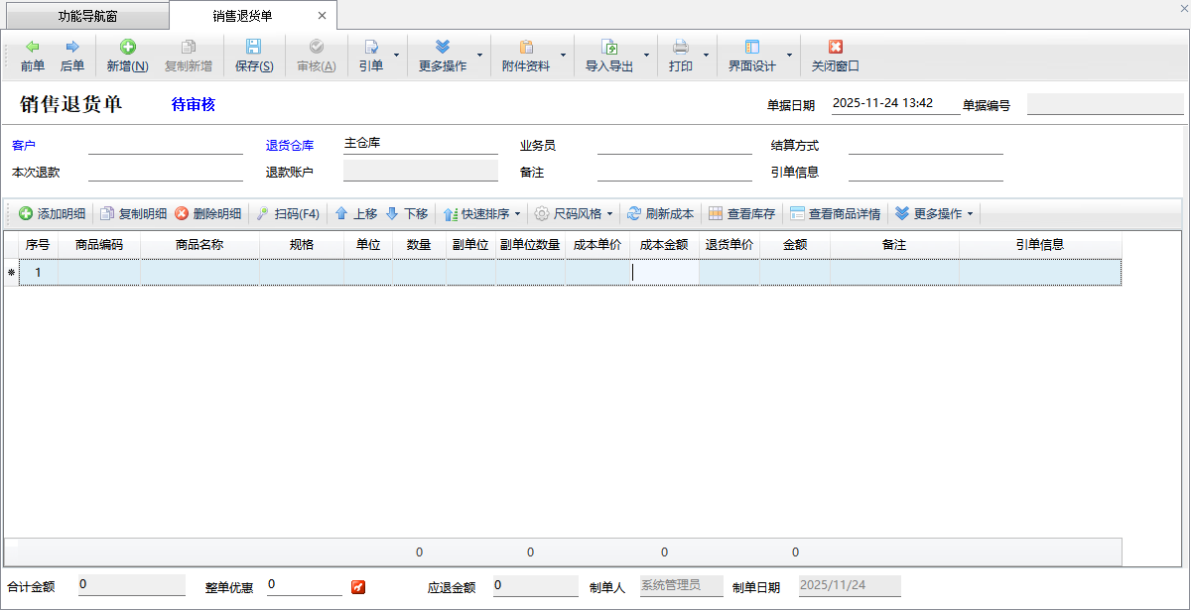Open the 尺码风格 dropdown
The height and width of the screenshot is (611, 1191).
[609, 213]
